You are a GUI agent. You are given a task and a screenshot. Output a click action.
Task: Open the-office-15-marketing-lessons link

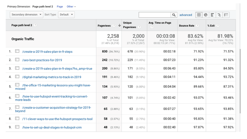point(53,87)
